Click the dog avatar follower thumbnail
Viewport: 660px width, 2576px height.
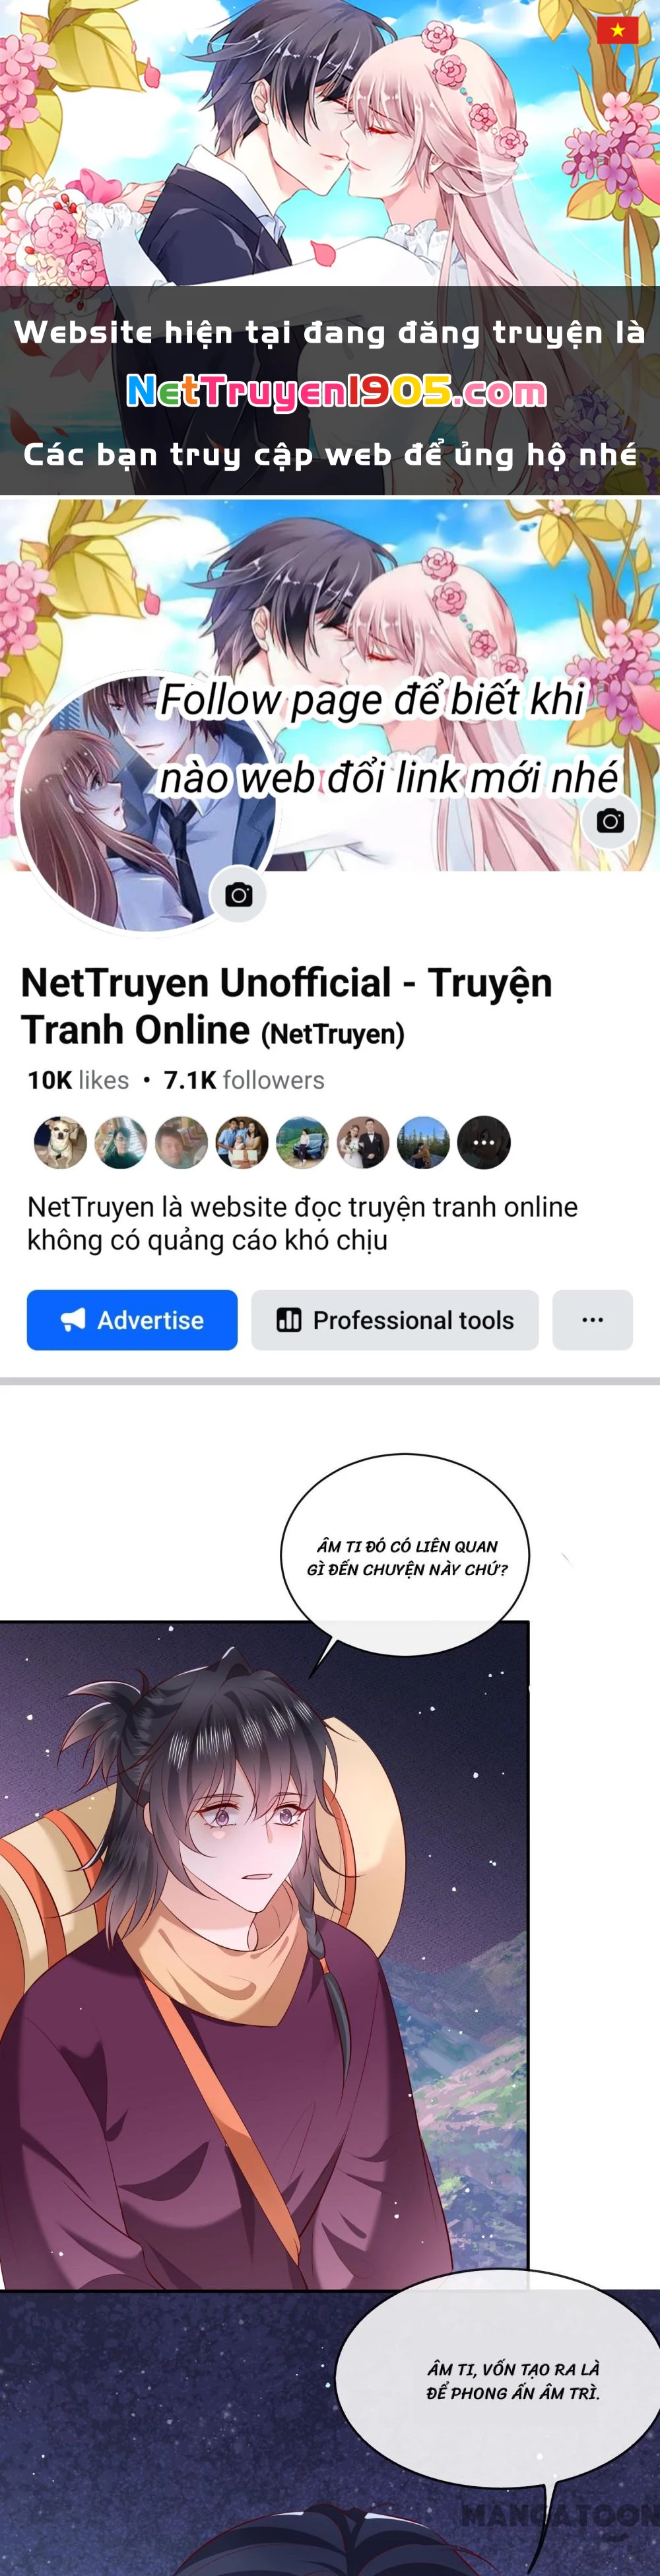pyautogui.click(x=60, y=1142)
